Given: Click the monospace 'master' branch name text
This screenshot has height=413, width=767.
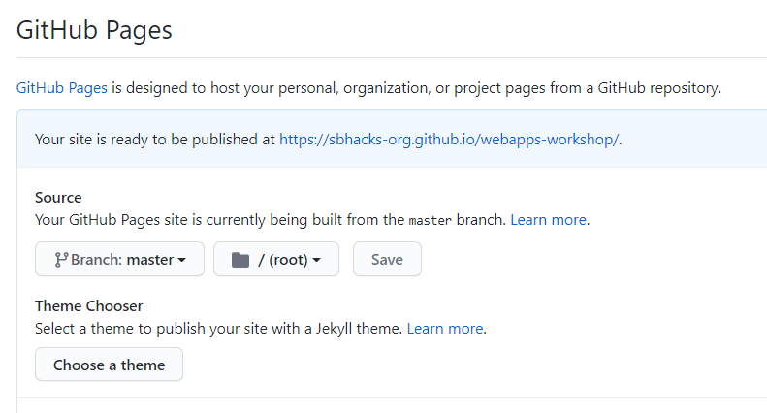Looking at the screenshot, I should coord(430,220).
